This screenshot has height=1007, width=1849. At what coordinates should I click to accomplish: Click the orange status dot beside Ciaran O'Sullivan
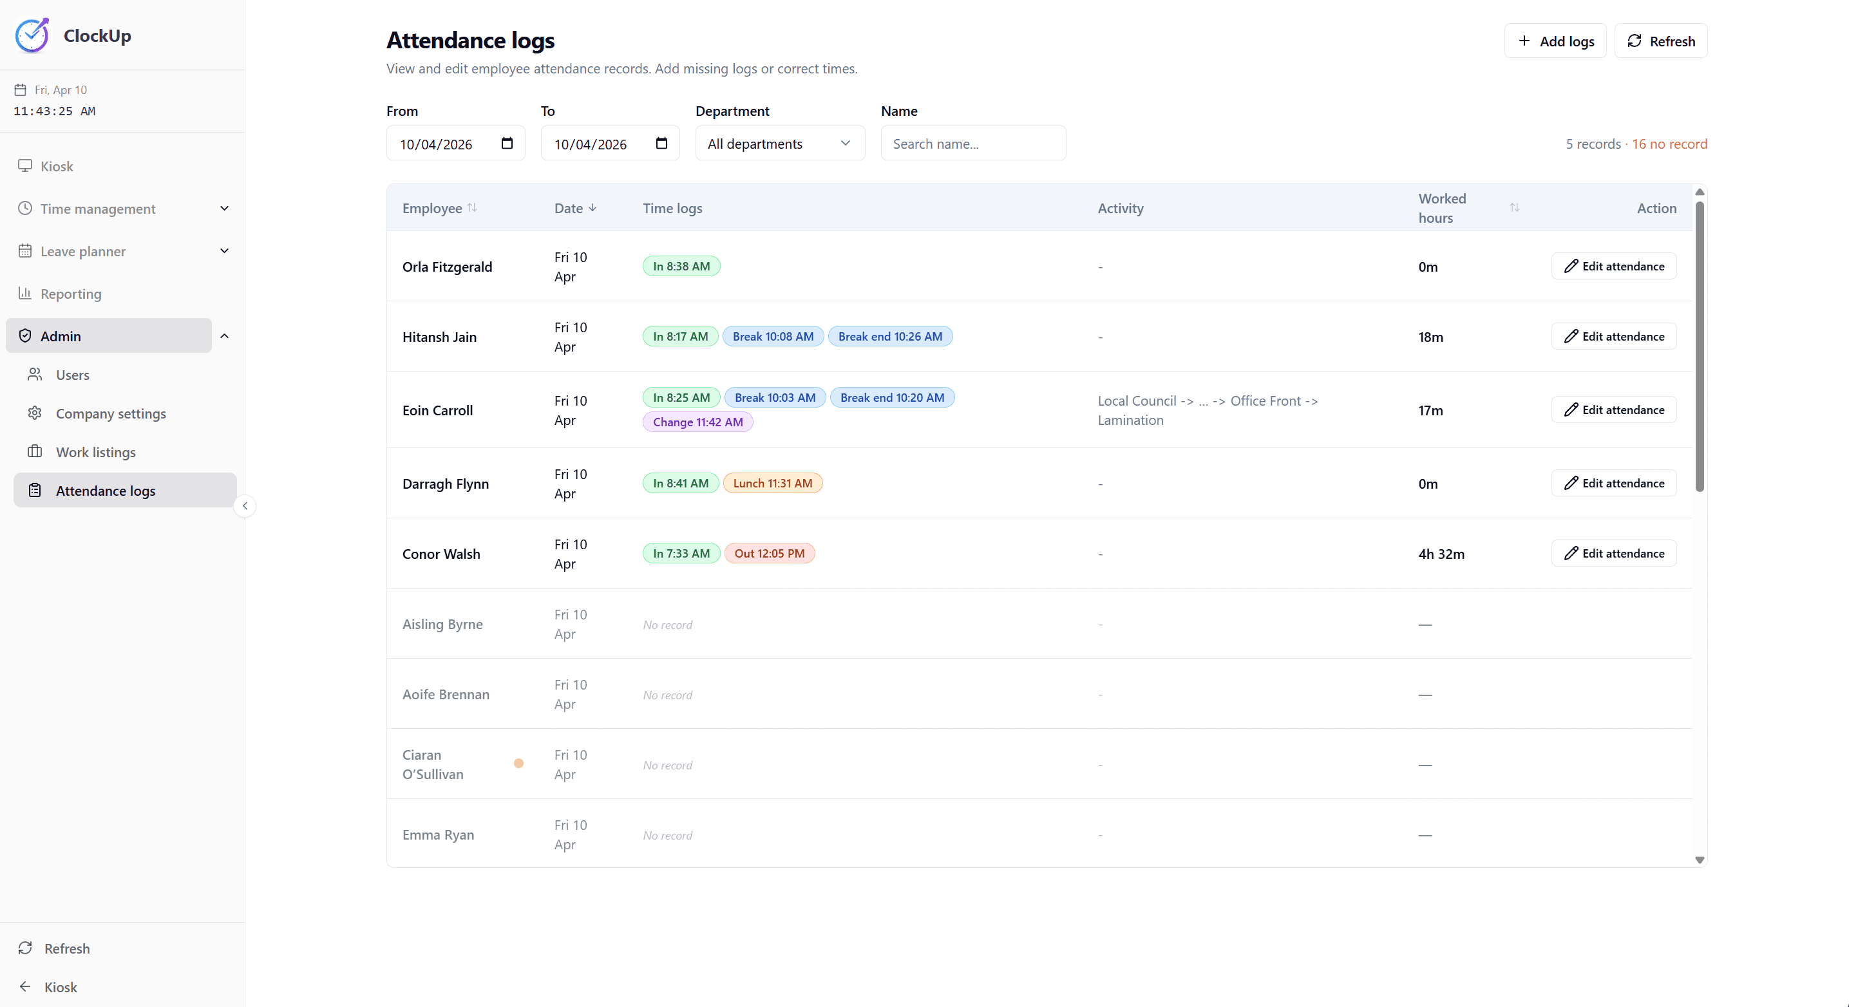tap(518, 764)
